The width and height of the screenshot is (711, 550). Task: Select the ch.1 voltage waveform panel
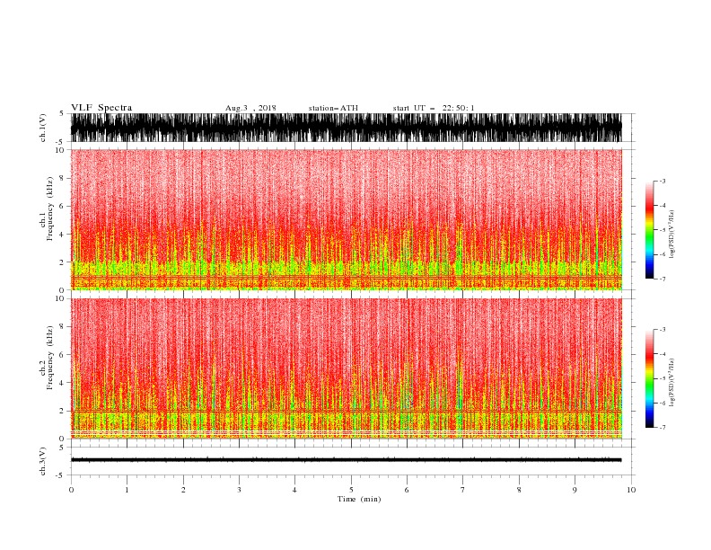(346, 128)
